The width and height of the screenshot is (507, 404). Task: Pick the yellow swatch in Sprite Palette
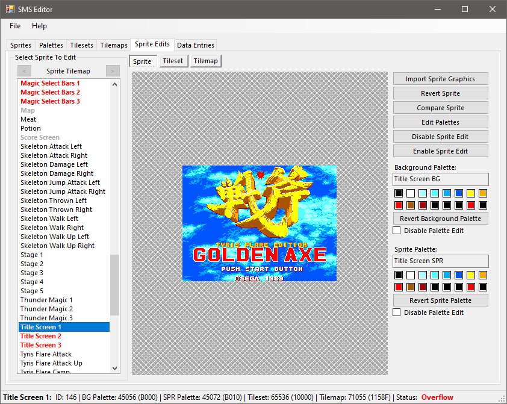[x=471, y=275]
